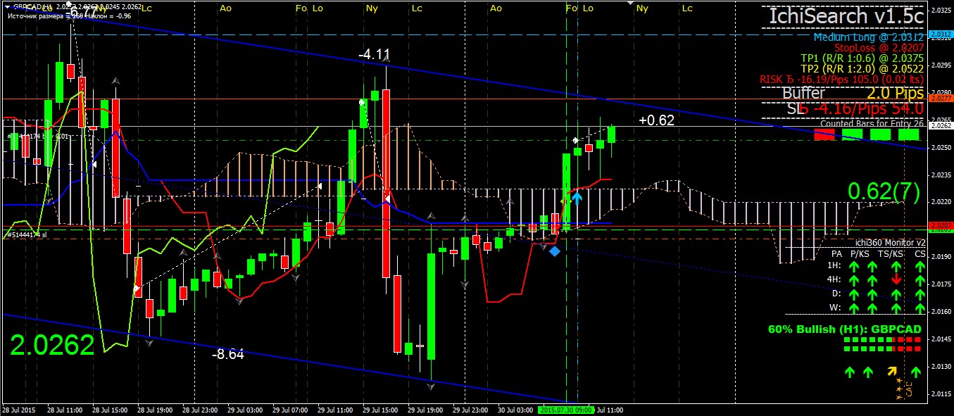Click the D row TS/KS arrow
The width and height of the screenshot is (954, 416).
coord(896,294)
